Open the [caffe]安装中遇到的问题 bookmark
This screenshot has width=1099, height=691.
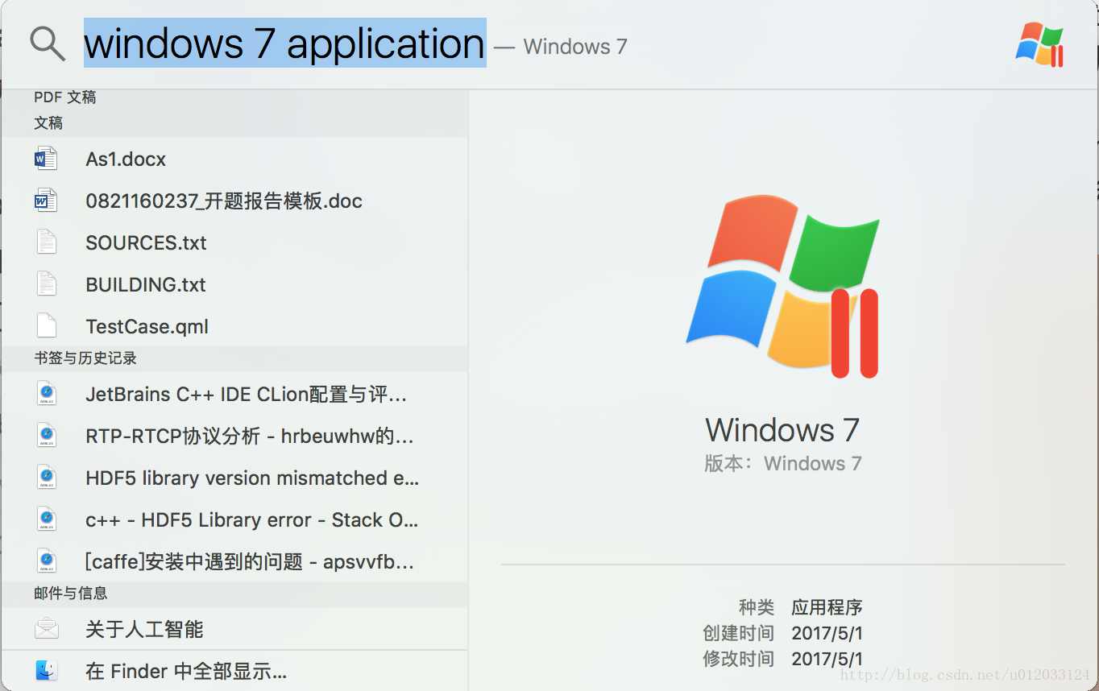pos(234,561)
